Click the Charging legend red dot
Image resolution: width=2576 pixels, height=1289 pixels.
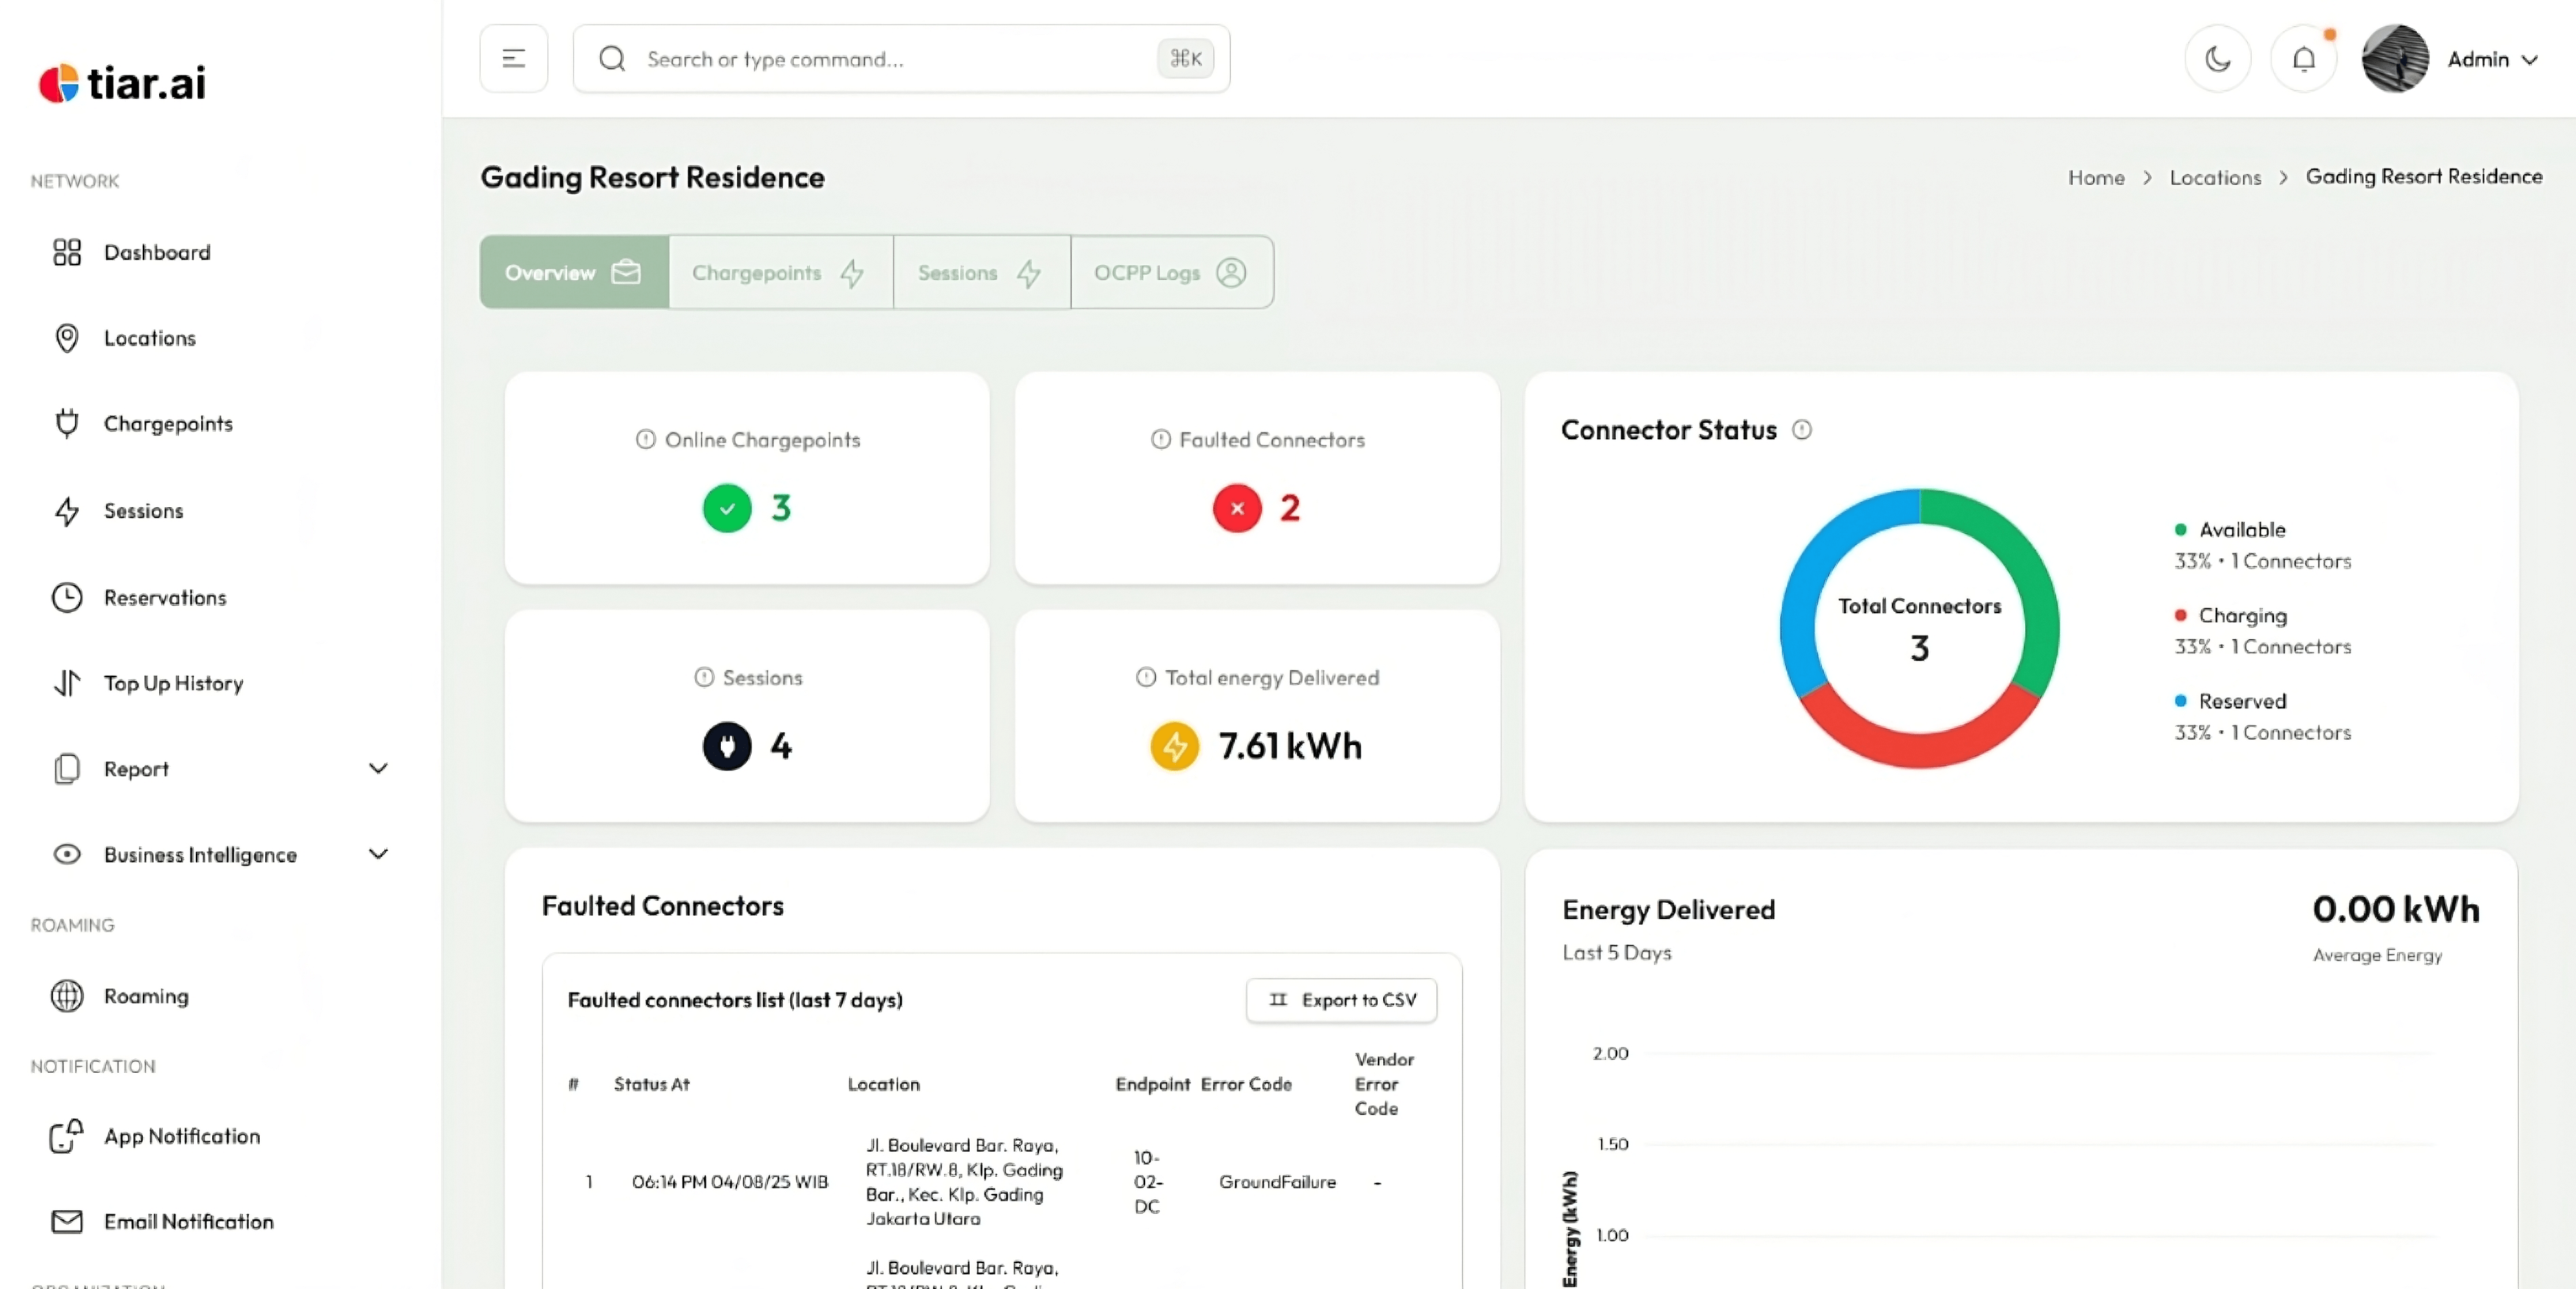click(2180, 615)
